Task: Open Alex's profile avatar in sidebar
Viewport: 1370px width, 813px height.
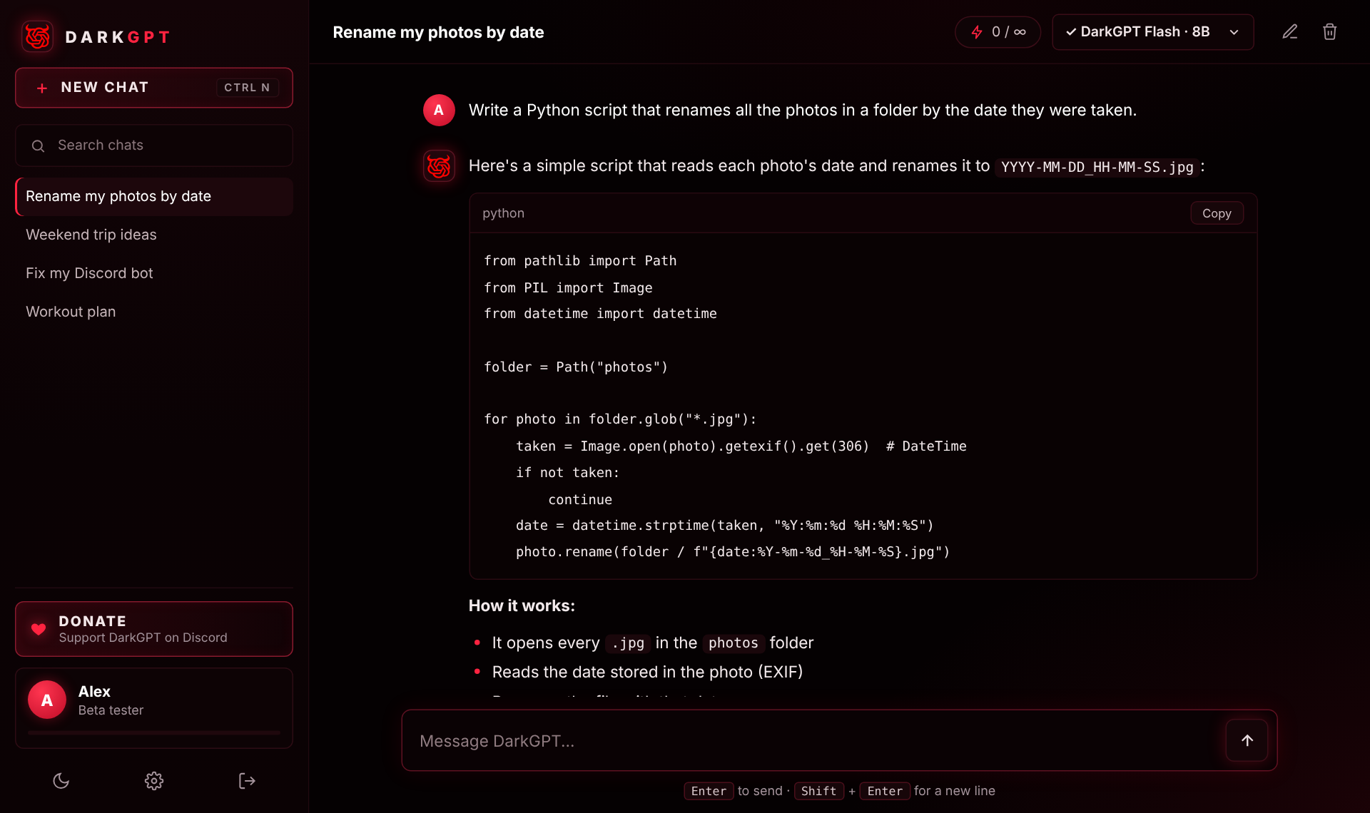Action: tap(47, 700)
